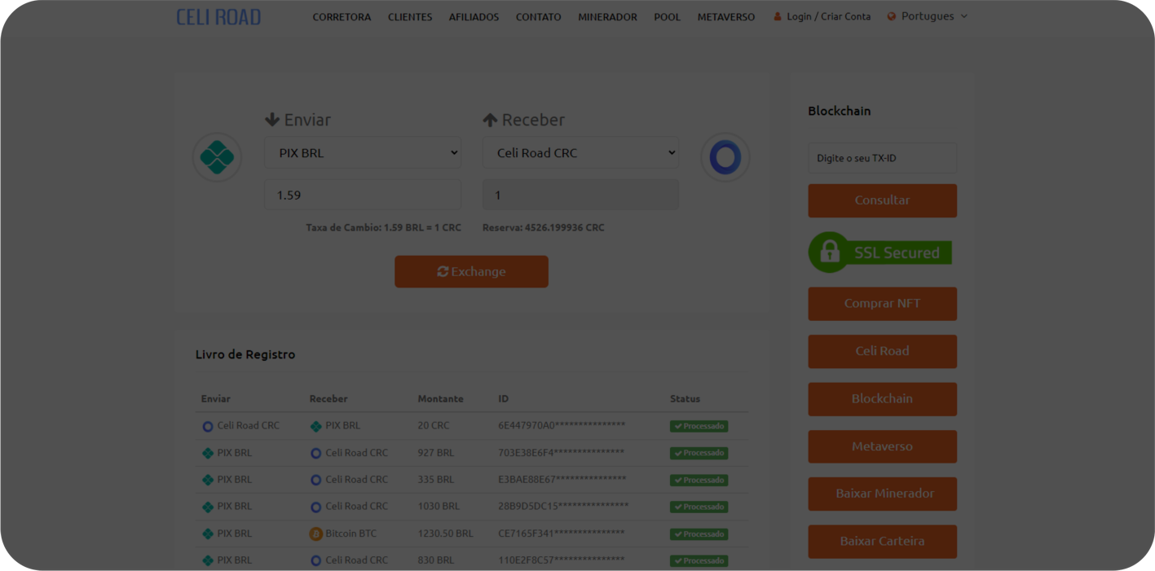Click the PIX icon in 927 BRL row
This screenshot has width=1155, height=571.
[x=208, y=453]
